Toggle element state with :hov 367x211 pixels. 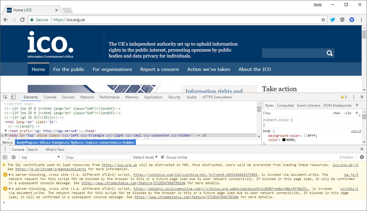(336, 113)
